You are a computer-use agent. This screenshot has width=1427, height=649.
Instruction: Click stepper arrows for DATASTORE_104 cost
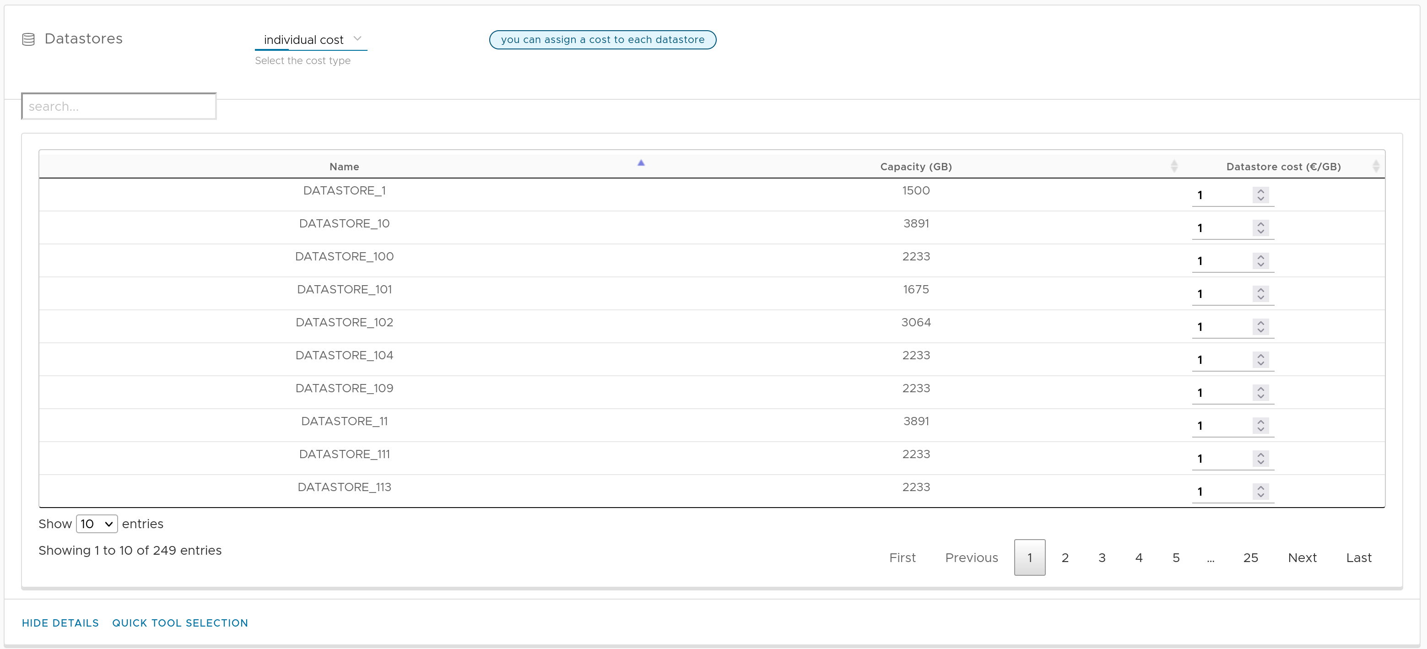[1261, 360]
